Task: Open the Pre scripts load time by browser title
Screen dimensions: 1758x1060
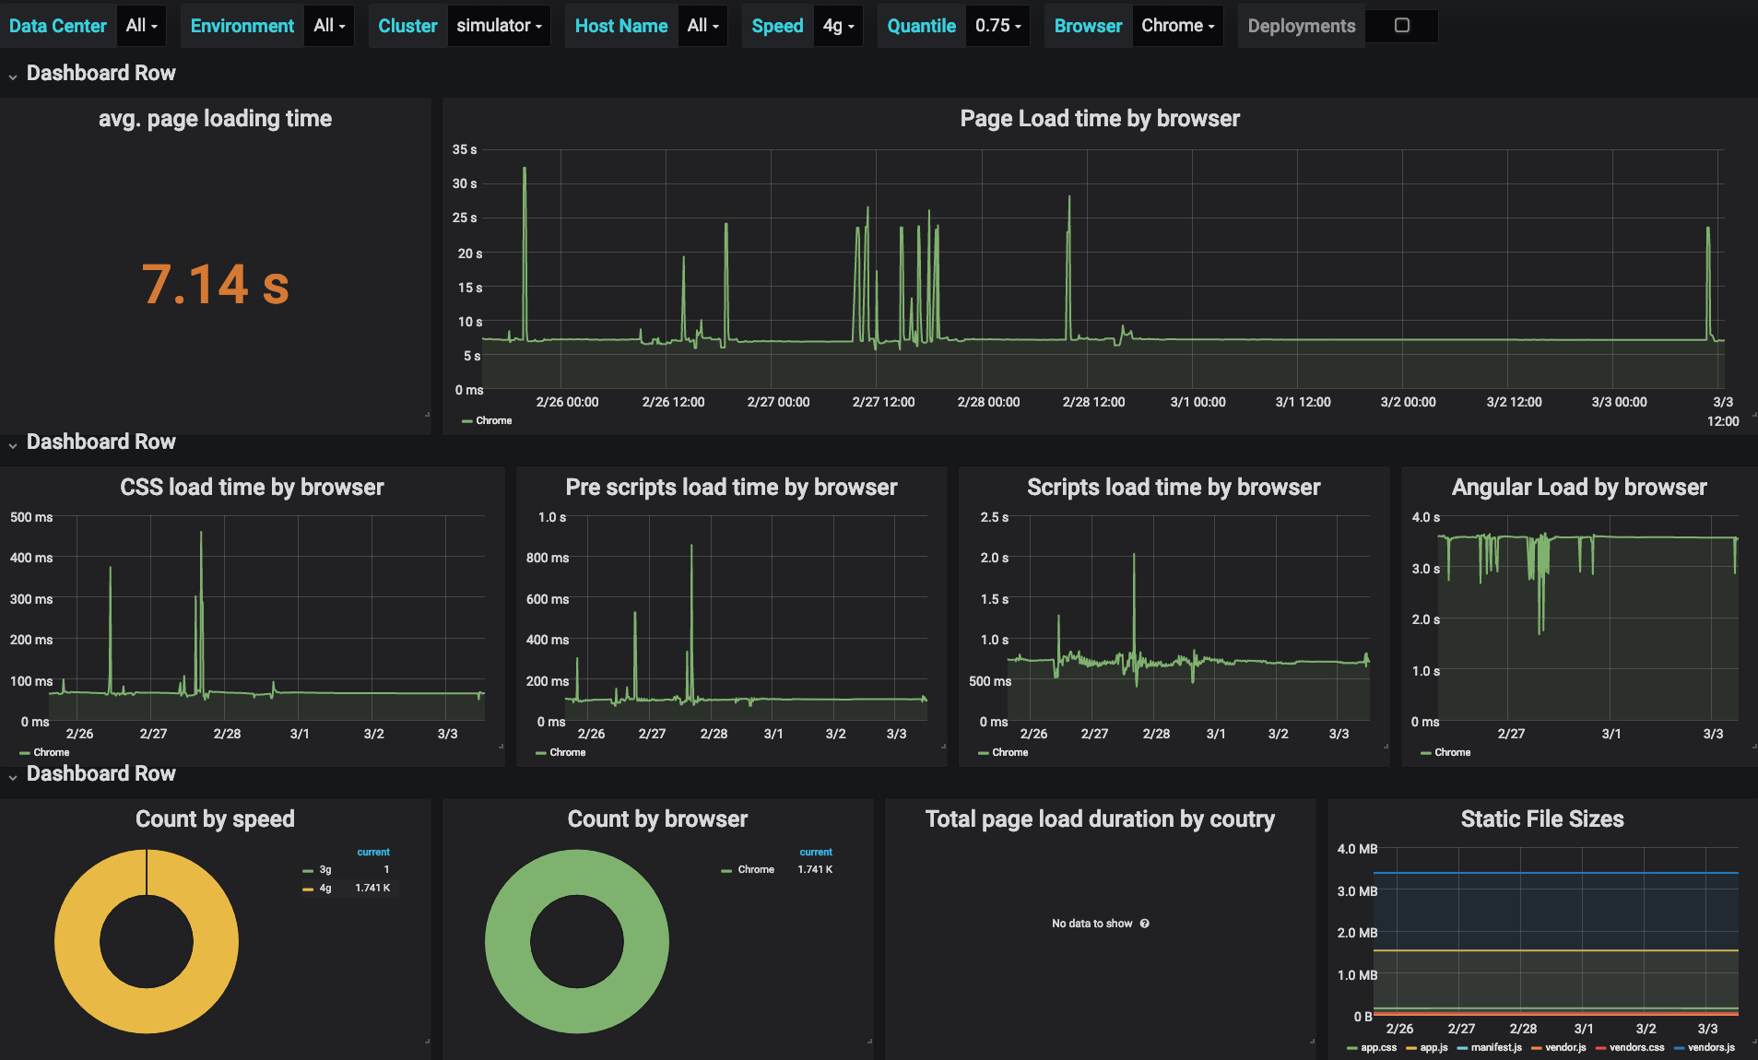Action: pos(731,488)
